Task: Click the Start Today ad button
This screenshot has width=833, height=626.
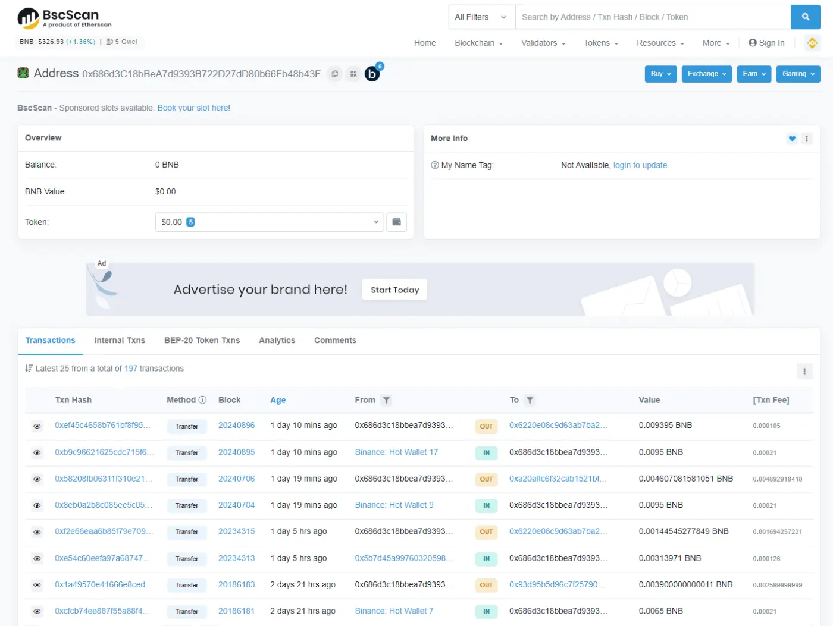Action: pos(394,290)
